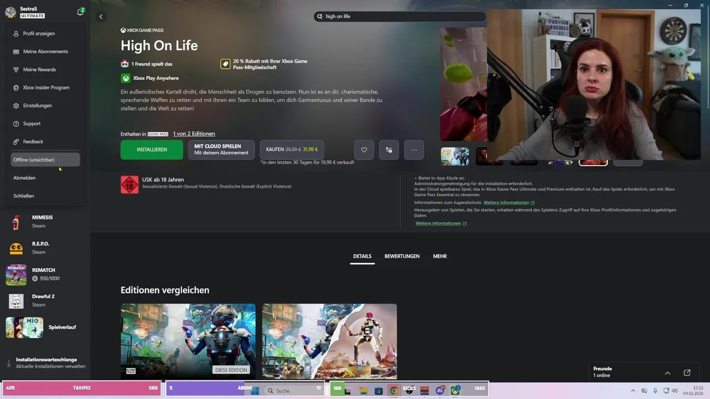Open Drawful 2 icon in sidebar
The height and width of the screenshot is (399, 710).
point(16,301)
